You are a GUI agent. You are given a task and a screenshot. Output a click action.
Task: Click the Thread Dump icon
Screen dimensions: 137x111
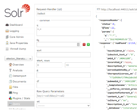coord(7,49)
